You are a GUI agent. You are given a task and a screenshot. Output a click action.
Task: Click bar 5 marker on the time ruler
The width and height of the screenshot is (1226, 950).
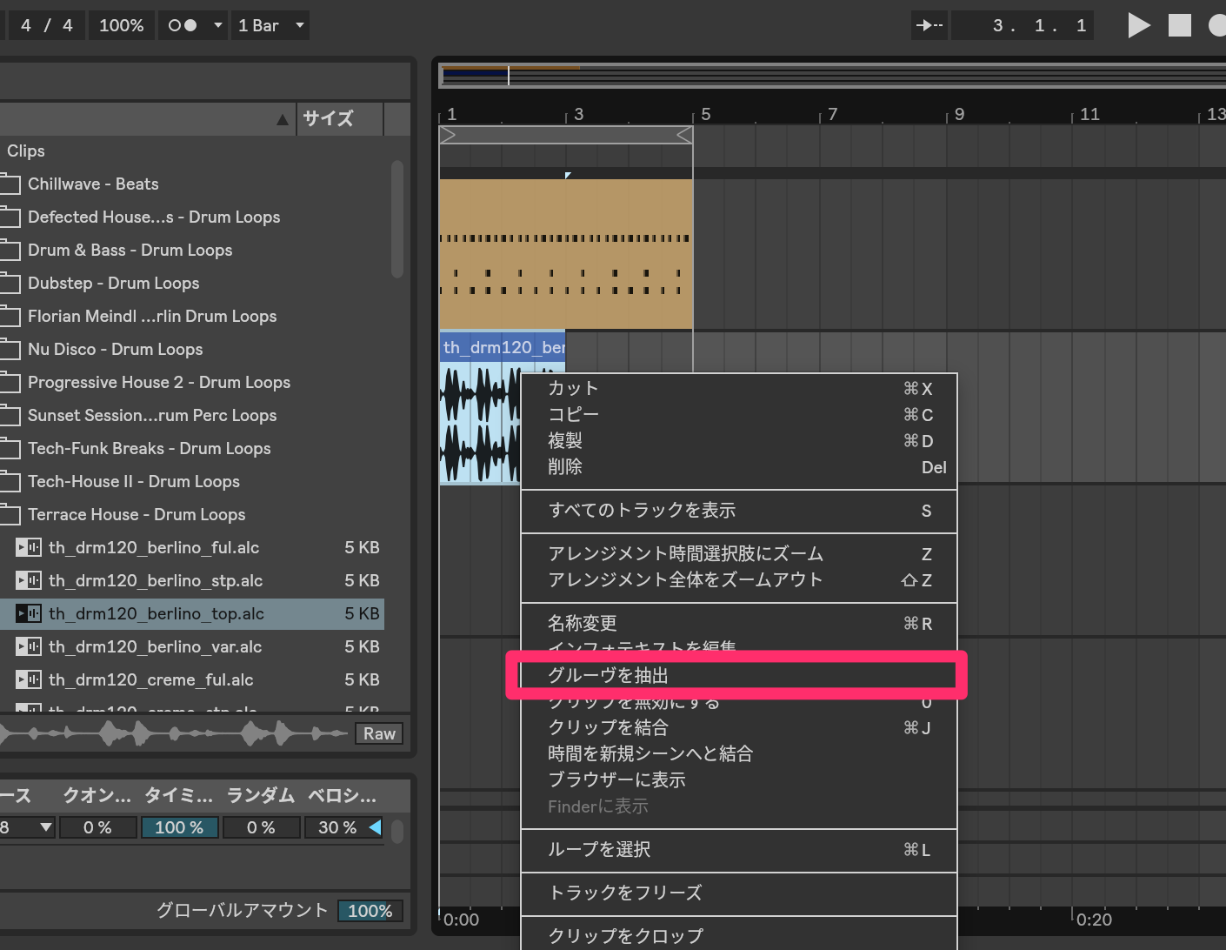pos(705,115)
